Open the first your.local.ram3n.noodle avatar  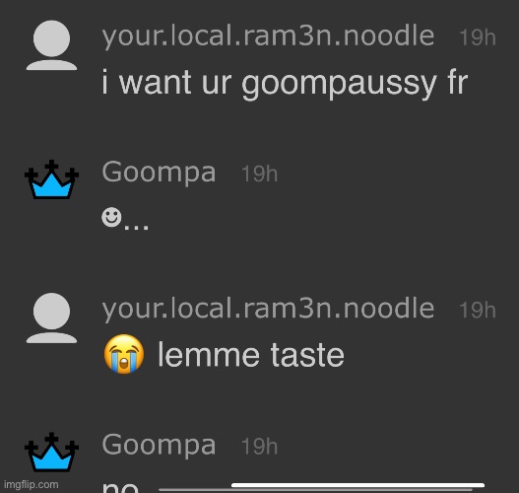tap(51, 45)
